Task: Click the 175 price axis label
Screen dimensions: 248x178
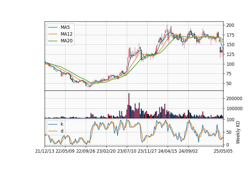Action: 230,35
